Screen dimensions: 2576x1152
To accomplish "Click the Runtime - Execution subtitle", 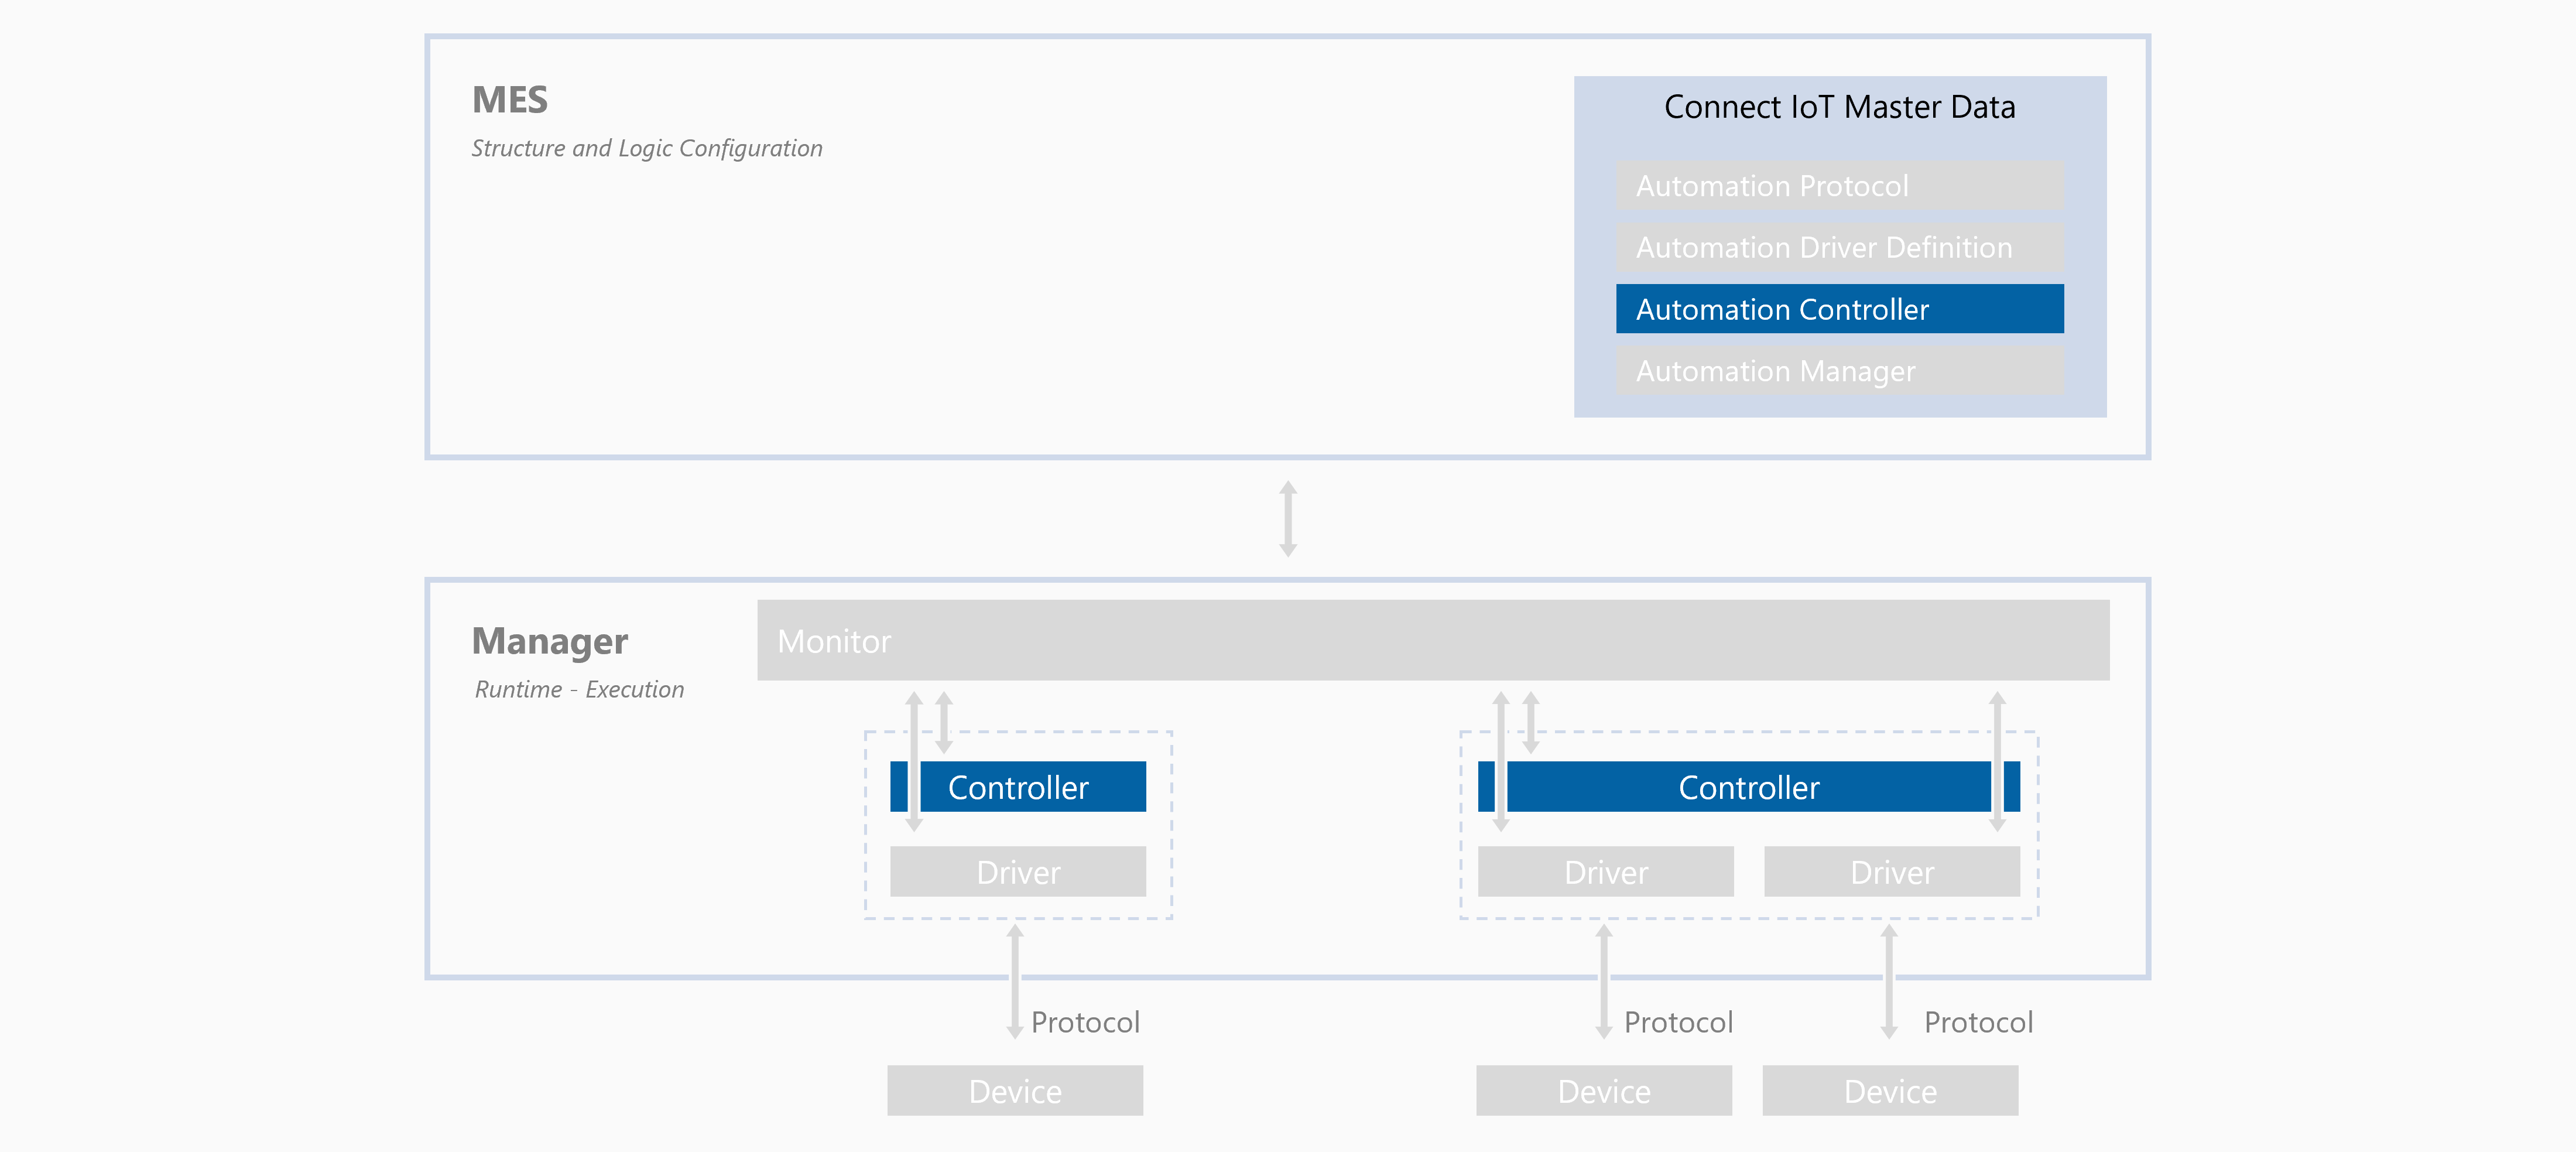I will [x=579, y=689].
